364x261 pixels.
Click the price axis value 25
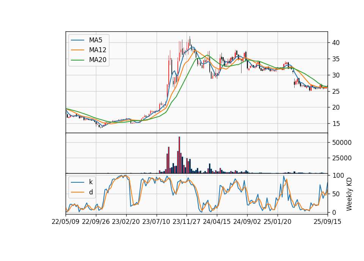[x=336, y=91]
